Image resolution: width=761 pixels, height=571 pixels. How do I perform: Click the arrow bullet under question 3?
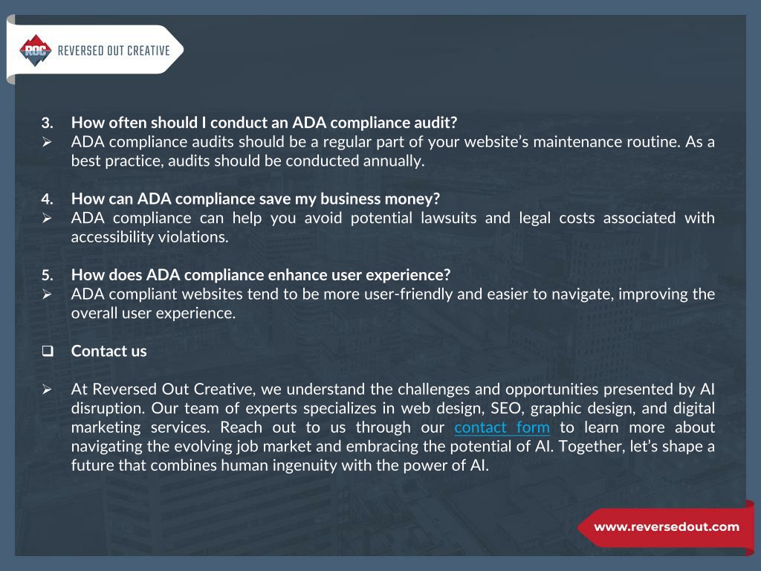47,142
